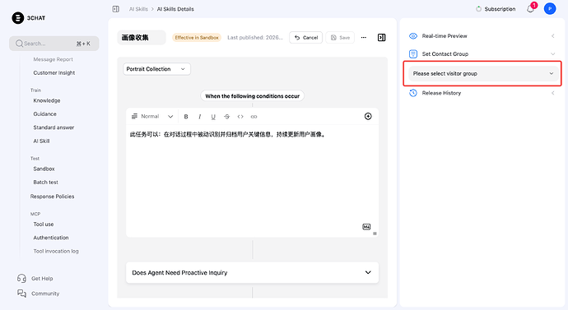The height and width of the screenshot is (310, 568).
Task: Open the user profile avatar
Action: 550,9
